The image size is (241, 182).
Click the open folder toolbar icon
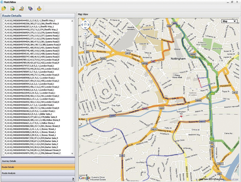[x=4, y=9]
